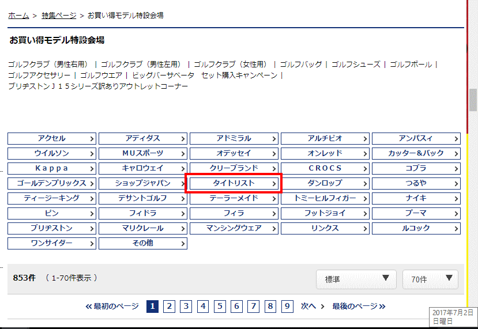The height and width of the screenshot is (329, 478).
Task: Select the カッター&バック brand button
Action: 416,153
